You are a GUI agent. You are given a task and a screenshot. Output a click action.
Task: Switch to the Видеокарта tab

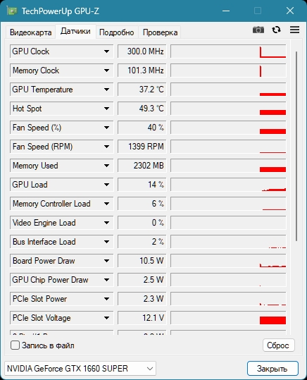pyautogui.click(x=30, y=32)
